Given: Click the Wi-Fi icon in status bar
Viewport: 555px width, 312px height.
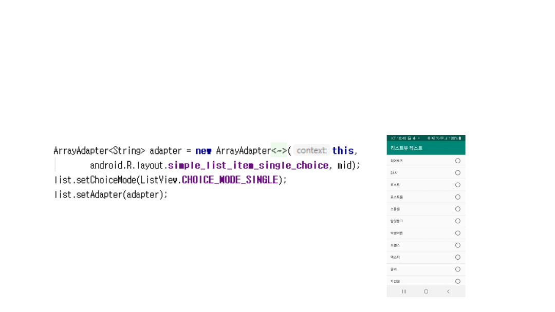Looking at the screenshot, I should [x=438, y=138].
